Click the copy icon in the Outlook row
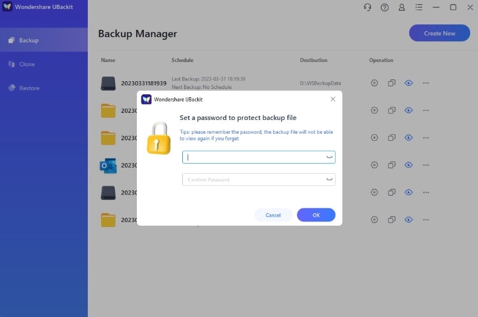Image resolution: width=478 pixels, height=317 pixels. tap(392, 165)
